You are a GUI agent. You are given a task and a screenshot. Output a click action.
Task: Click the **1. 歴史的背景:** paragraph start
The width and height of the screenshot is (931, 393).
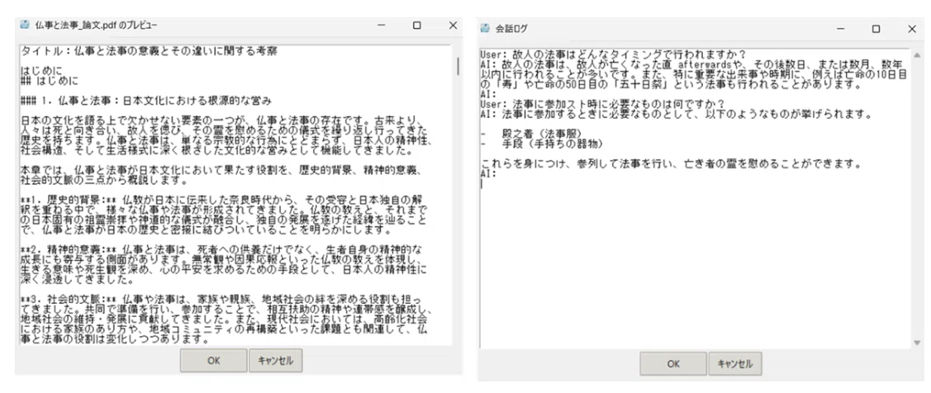[x=69, y=200]
